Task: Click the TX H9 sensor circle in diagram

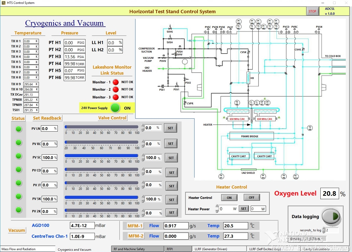Action: pos(310,128)
